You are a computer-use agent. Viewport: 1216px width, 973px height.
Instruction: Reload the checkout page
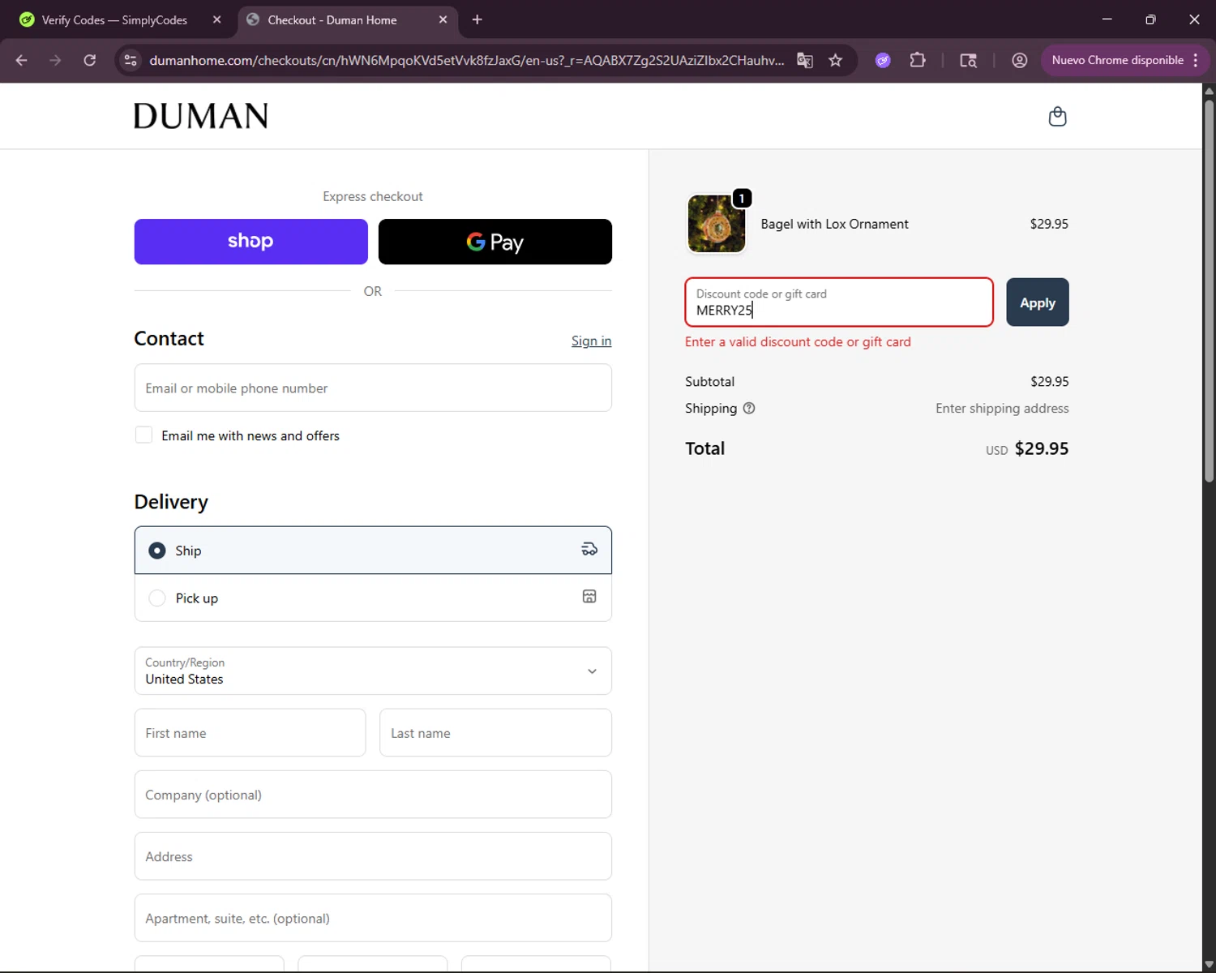tap(90, 60)
